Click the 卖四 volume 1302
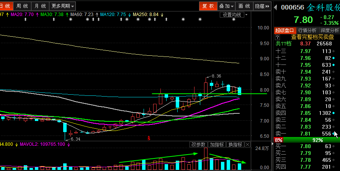The width and height of the screenshot is (340, 171). 324,113
